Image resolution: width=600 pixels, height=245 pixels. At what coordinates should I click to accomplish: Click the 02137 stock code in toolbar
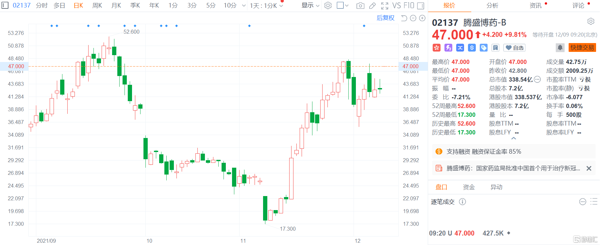tap(22, 6)
